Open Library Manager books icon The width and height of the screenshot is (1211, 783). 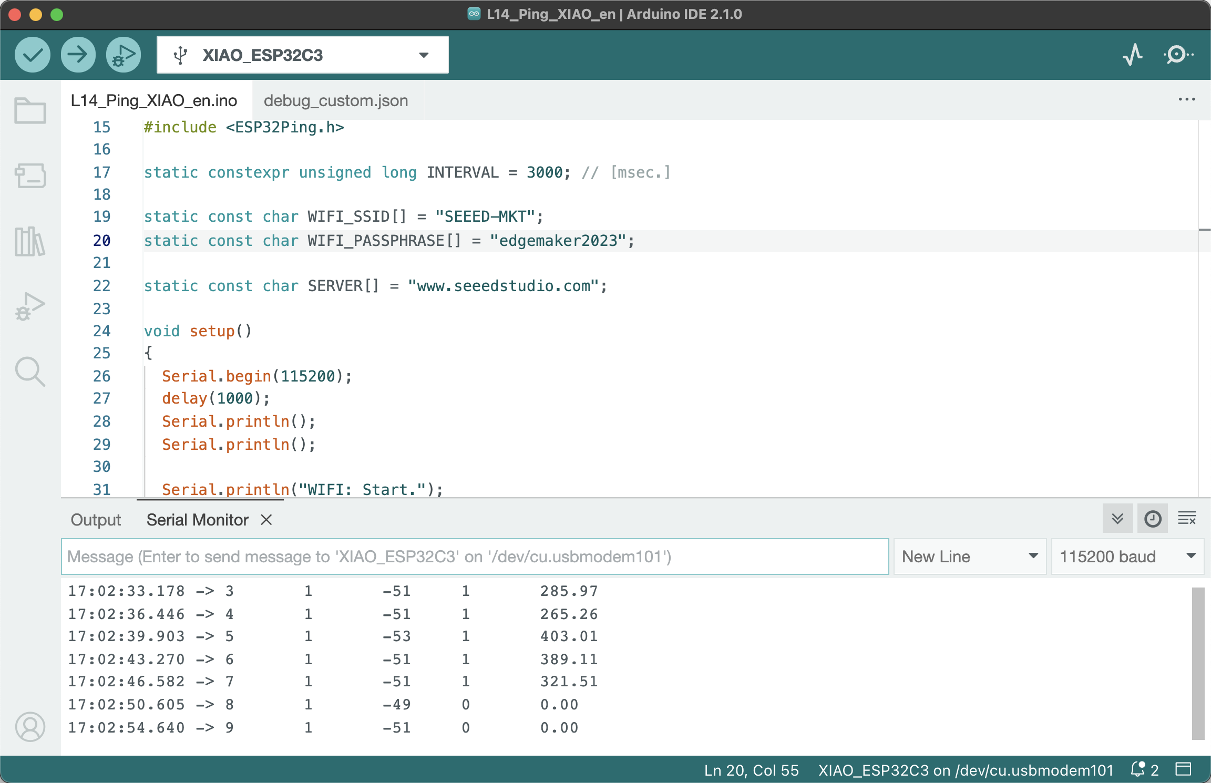click(x=30, y=242)
